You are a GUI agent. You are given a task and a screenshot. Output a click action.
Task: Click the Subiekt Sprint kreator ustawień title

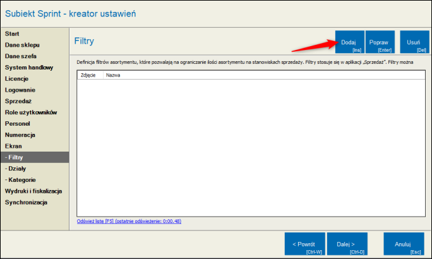click(71, 13)
